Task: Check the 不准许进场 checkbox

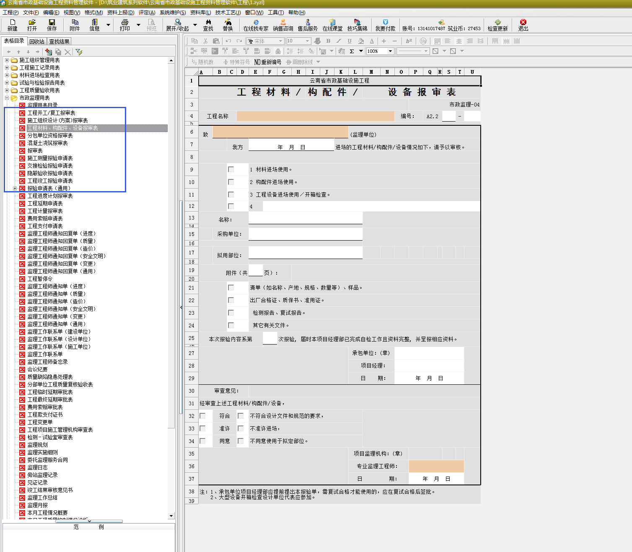Action: coord(241,428)
